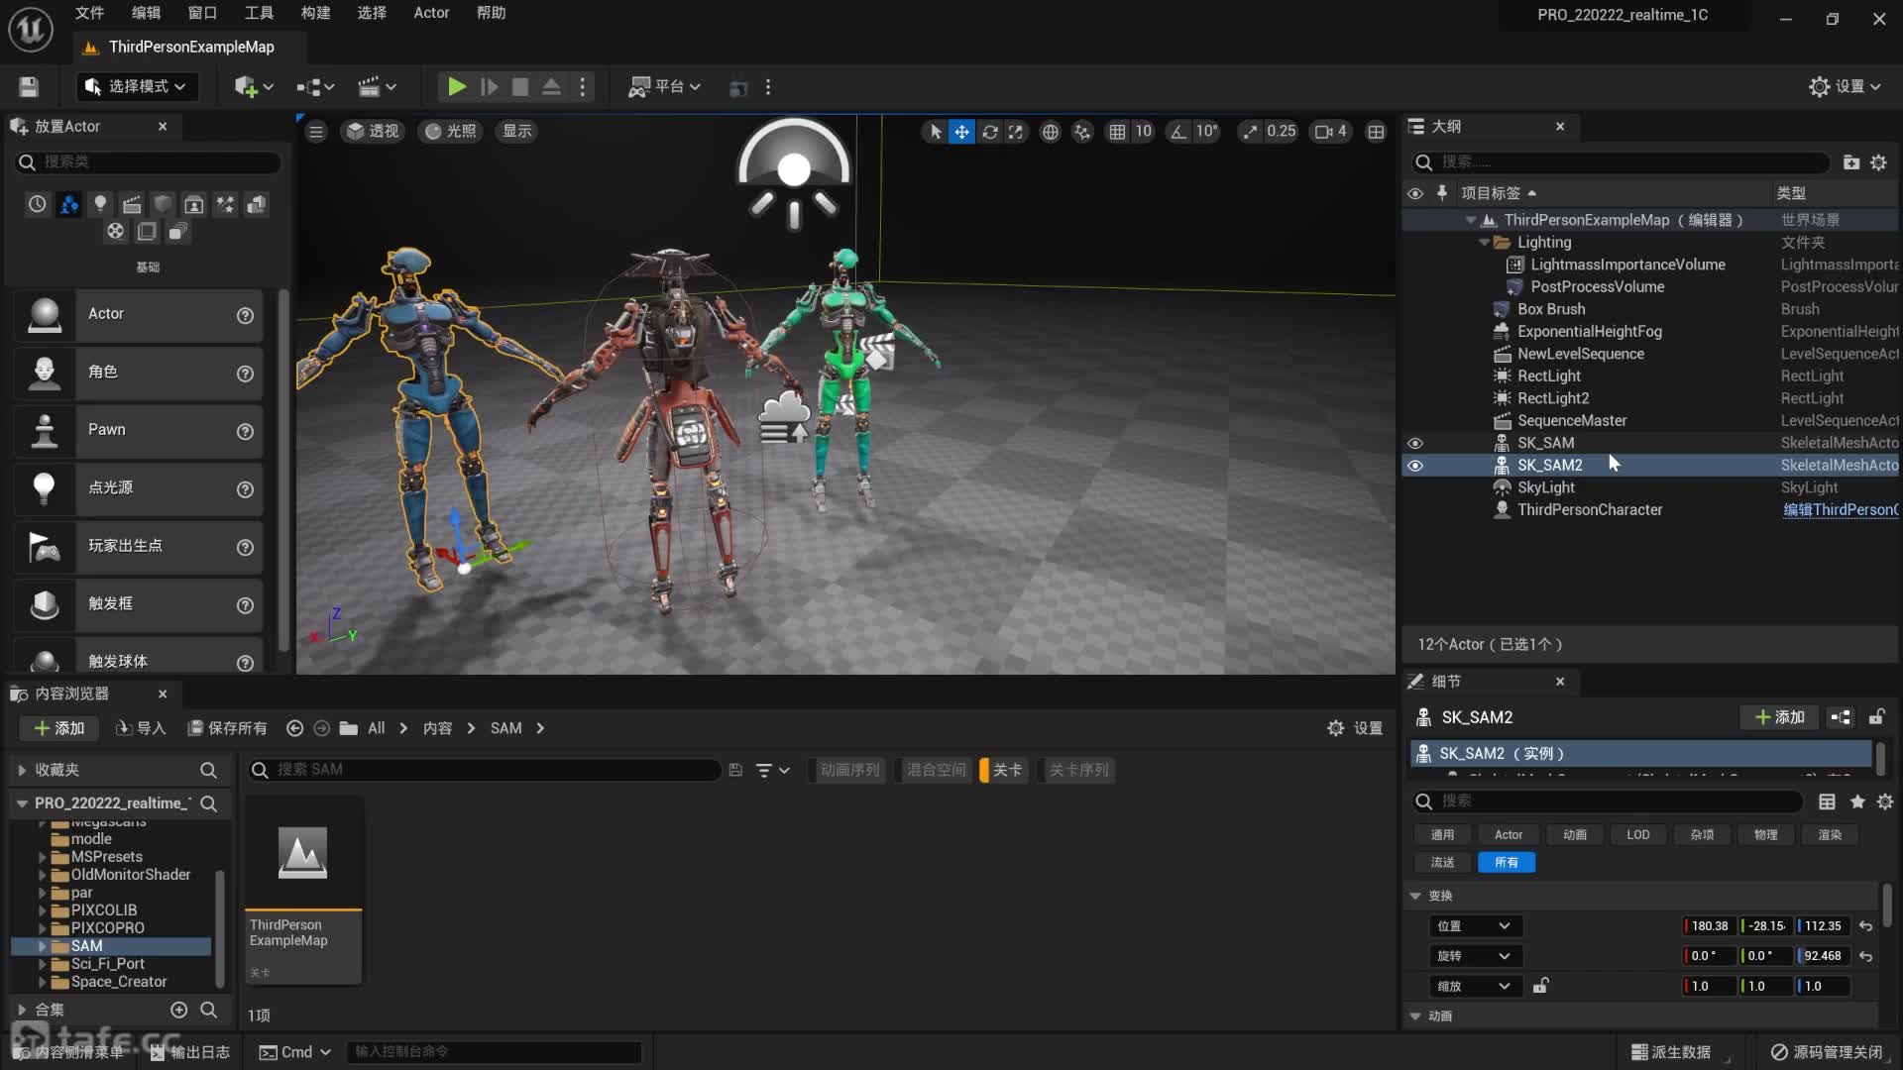Open the 透视 perspective view dropdown

(373, 131)
